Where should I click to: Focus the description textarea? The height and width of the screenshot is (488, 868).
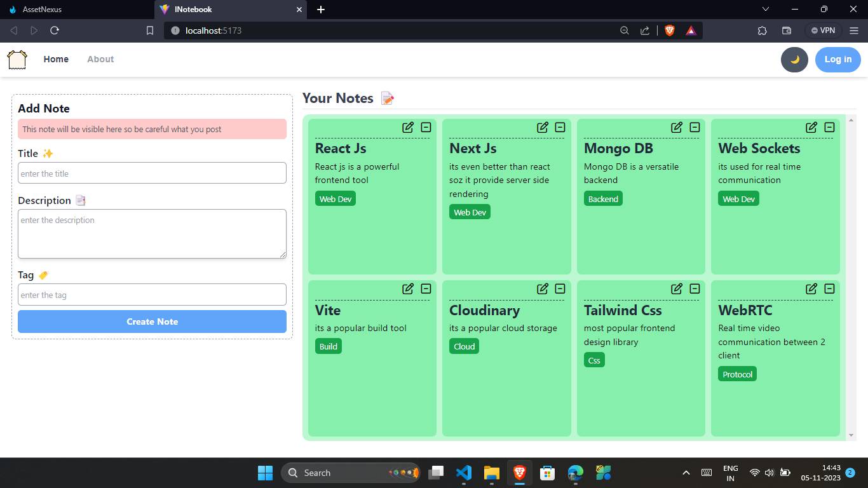(x=152, y=234)
